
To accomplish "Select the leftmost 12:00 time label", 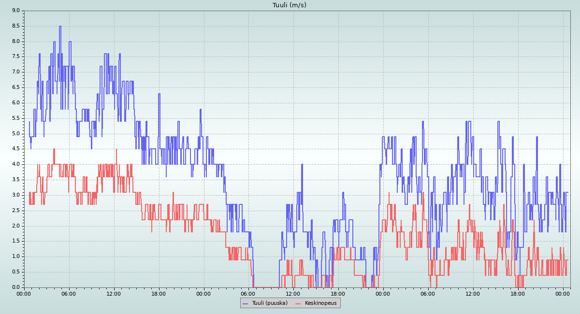I will (x=114, y=293).
